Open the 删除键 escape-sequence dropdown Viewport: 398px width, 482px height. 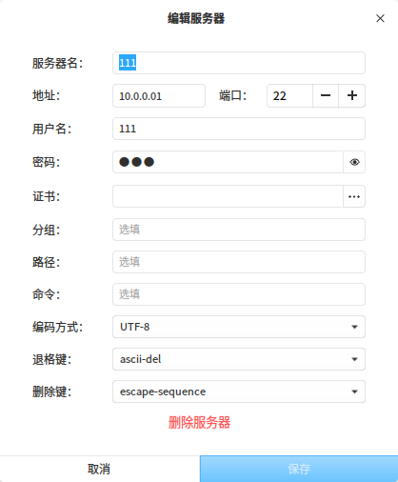(x=239, y=392)
